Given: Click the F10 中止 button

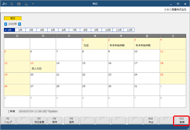Looking at the screenshot, I should click(151, 120).
